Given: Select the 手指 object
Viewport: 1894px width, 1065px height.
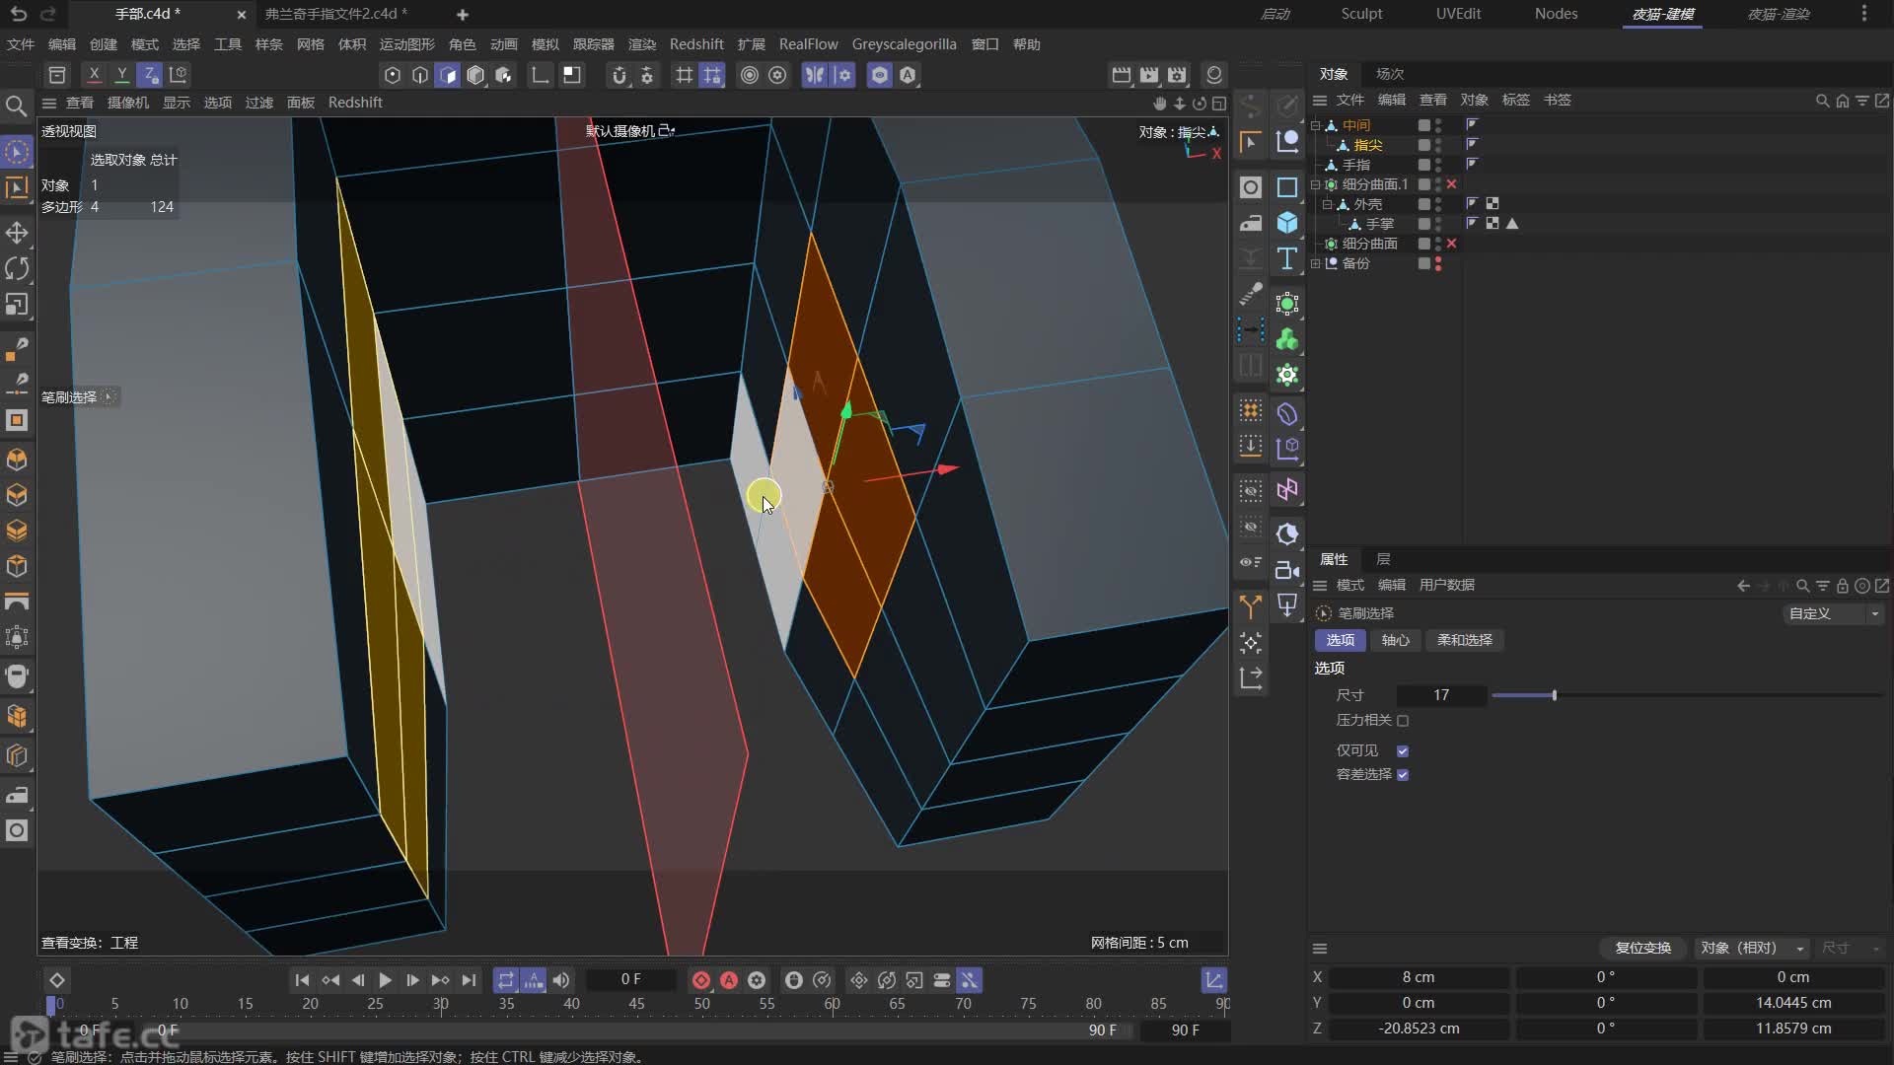Looking at the screenshot, I should [x=1355, y=165].
